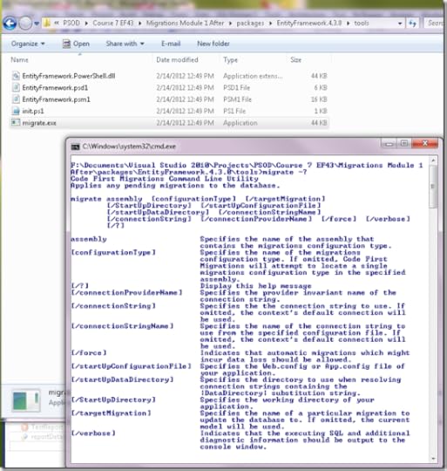Open the recent pages dropdown arrow
Image resolution: width=447 pixels, height=471 pixels.
pyautogui.click(x=37, y=24)
